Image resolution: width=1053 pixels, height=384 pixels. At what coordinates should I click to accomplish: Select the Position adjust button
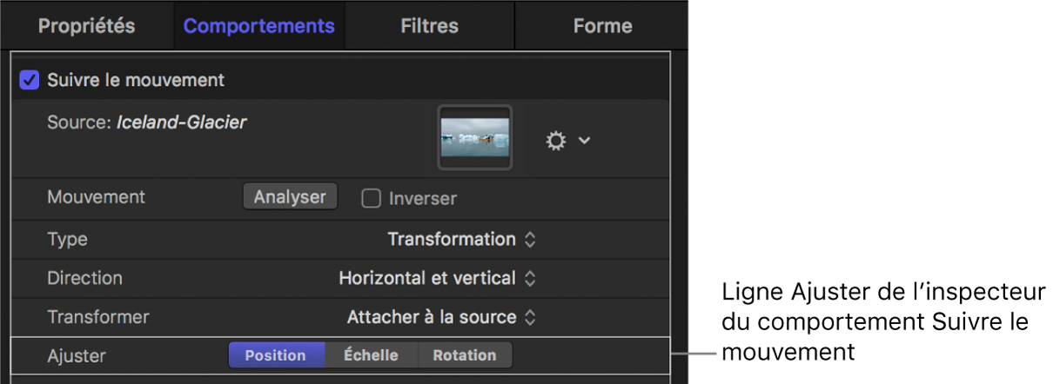[276, 355]
